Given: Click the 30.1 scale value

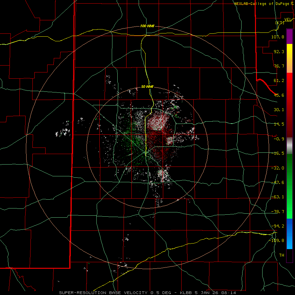Looking at the screenshot, I should point(279,110).
